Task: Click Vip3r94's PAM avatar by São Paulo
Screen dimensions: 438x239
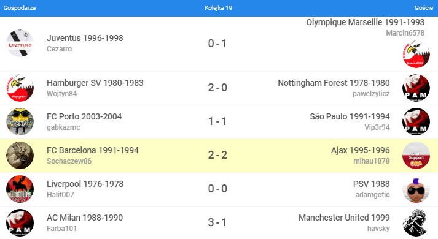Action: [x=416, y=122]
